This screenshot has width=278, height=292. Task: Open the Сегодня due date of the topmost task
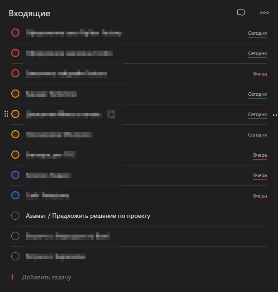[x=257, y=33]
